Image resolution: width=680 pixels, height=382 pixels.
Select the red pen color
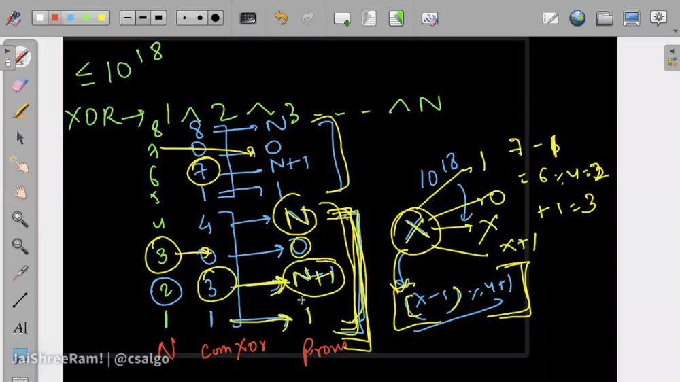[55, 18]
